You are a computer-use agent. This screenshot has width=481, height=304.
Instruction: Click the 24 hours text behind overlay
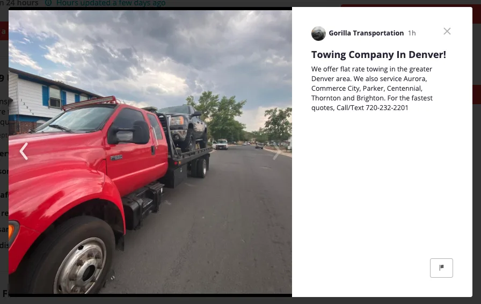[x=22, y=3]
